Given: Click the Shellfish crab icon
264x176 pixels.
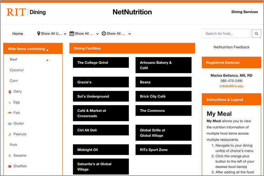Looking at the screenshot, I should point(10,166).
